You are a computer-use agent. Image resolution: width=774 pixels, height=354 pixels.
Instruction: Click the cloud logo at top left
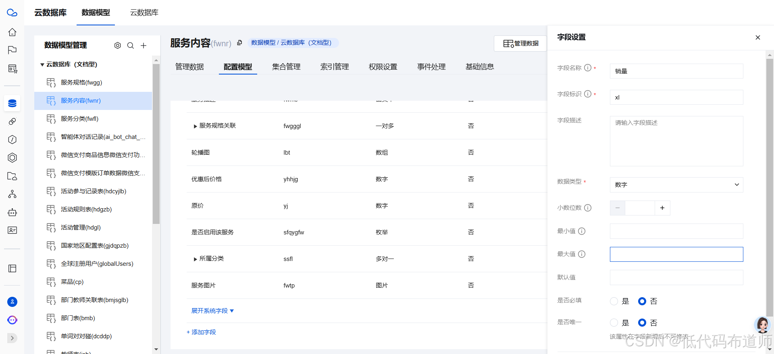12,13
